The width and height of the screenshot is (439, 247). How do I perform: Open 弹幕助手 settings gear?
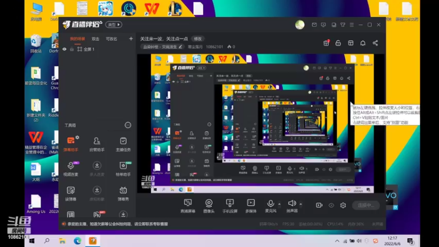click(x=77, y=137)
